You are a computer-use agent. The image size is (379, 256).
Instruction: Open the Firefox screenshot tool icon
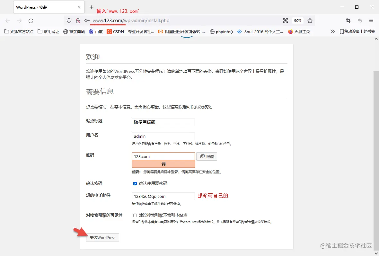pyautogui.click(x=348, y=20)
